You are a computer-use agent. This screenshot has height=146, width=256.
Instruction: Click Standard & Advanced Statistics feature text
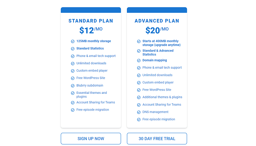pyautogui.click(x=158, y=53)
